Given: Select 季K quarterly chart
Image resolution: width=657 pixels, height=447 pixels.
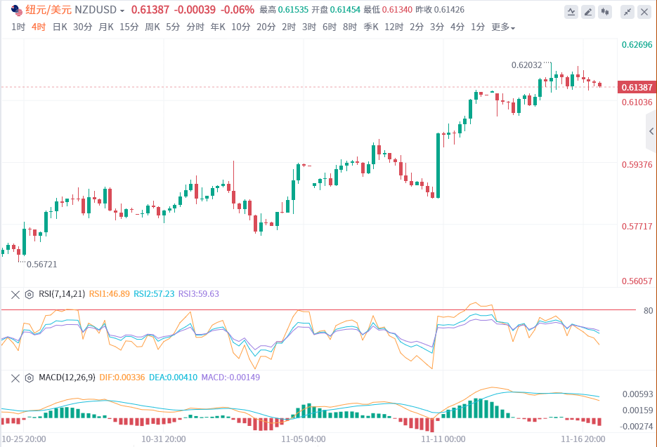Looking at the screenshot, I should pos(371,27).
